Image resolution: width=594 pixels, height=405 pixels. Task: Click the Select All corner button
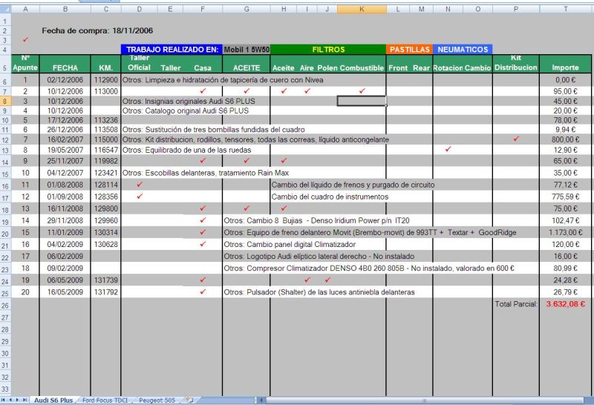coord(5,9)
